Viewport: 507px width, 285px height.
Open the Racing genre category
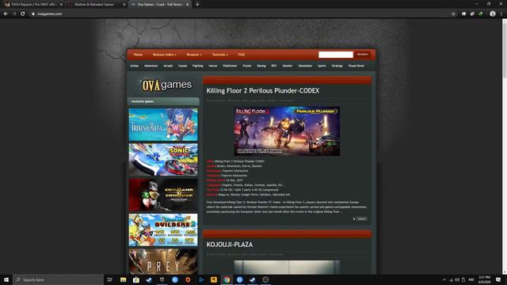tap(261, 66)
